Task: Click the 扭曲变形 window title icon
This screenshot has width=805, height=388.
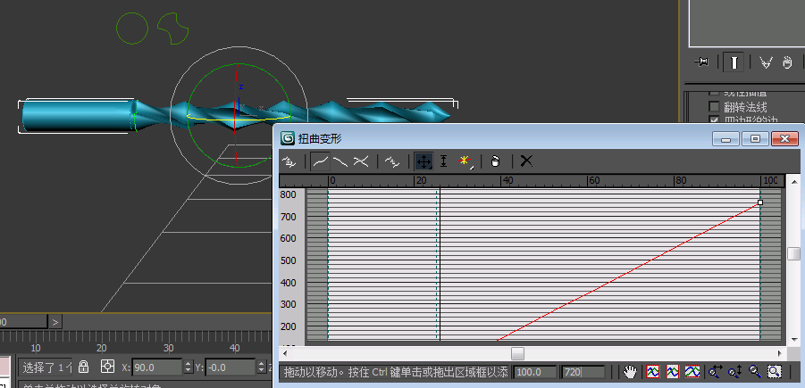Action: tap(288, 138)
